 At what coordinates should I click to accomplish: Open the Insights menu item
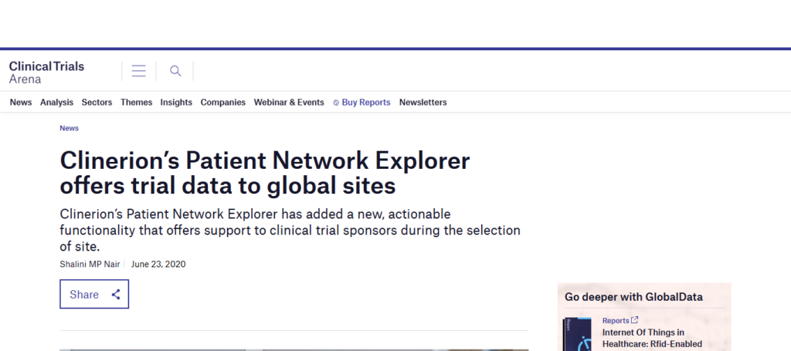coord(176,103)
